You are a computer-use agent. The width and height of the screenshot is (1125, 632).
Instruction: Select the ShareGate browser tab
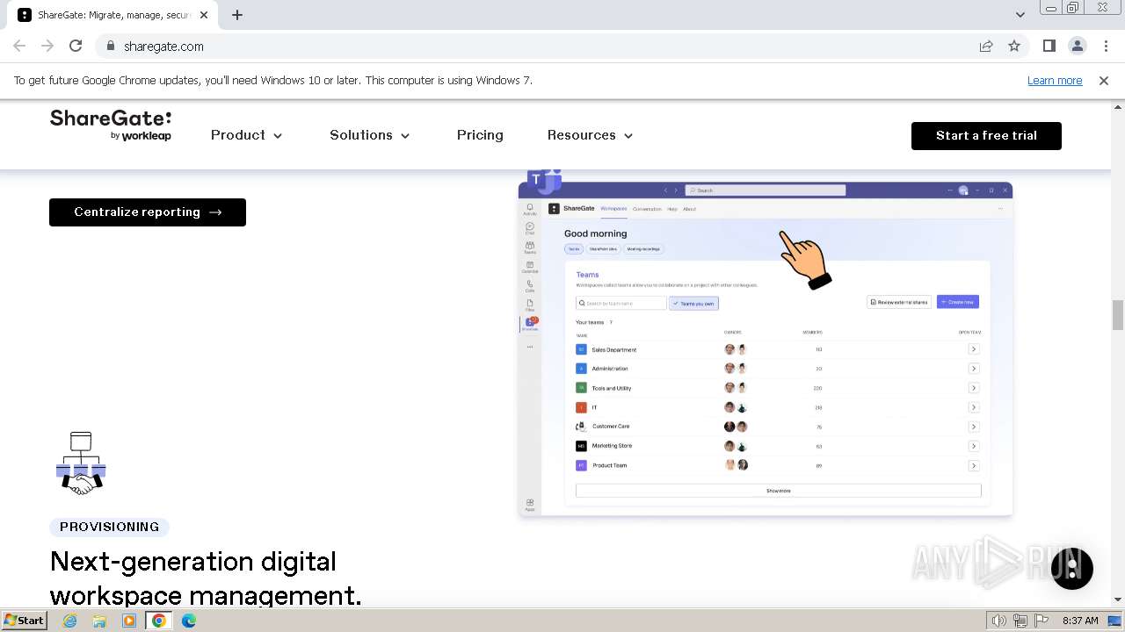click(x=114, y=15)
